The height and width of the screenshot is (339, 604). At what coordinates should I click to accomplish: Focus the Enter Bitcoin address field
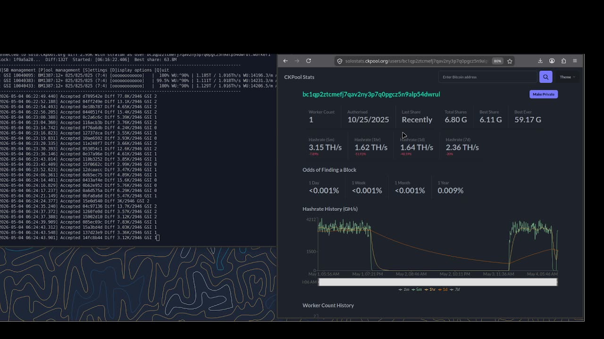click(487, 77)
